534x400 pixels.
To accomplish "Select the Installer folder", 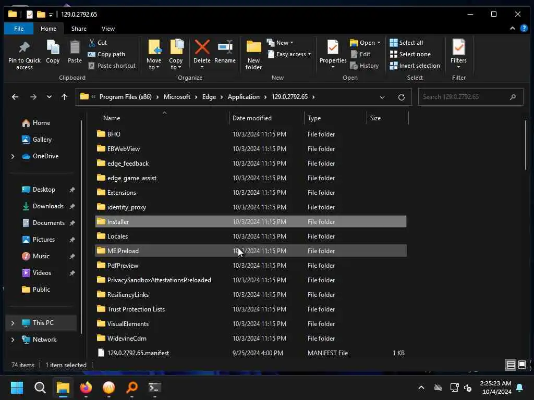I will click(251, 221).
